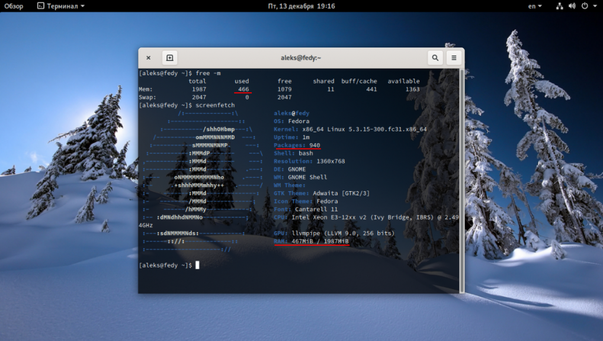Expand the 'en' keyboard layout dropdown
The height and width of the screenshot is (341, 603).
pyautogui.click(x=535, y=6)
